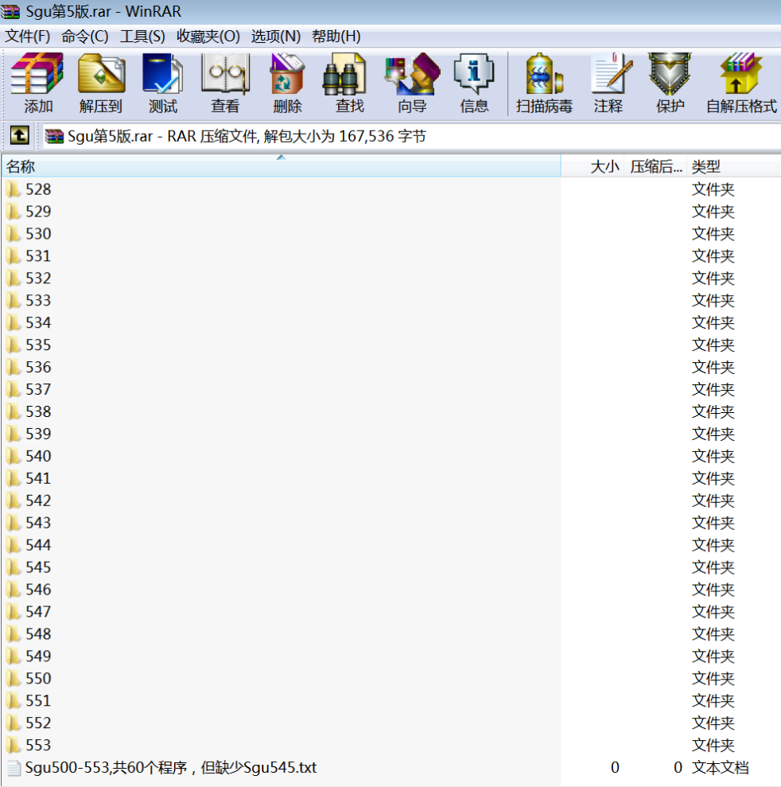This screenshot has height=787, width=781.
Task: Click archive icon in the address bar
Action: [54, 136]
